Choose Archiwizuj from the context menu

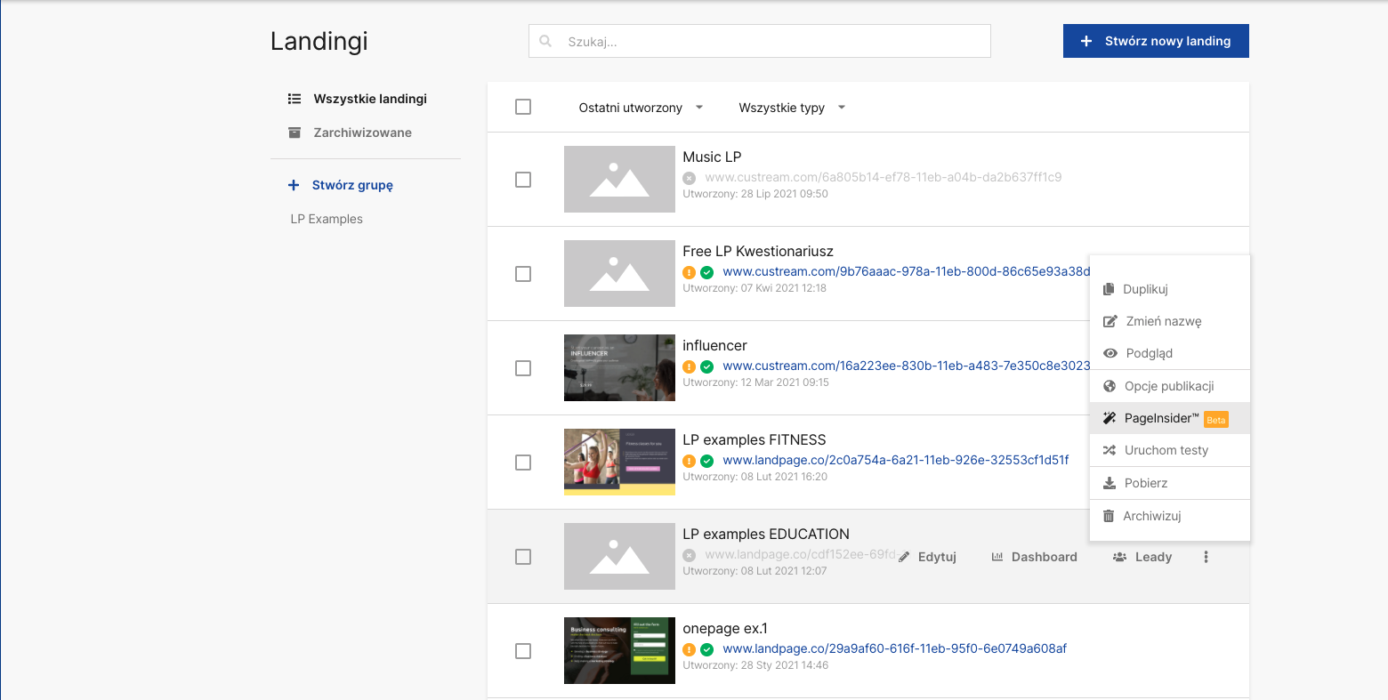1151,516
